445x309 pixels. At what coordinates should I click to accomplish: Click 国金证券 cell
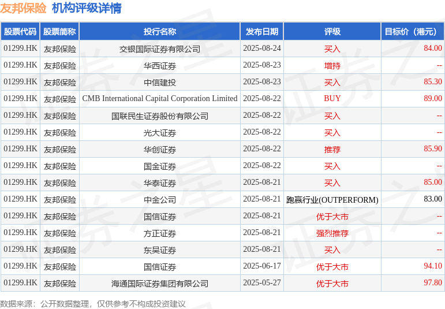pos(160,166)
